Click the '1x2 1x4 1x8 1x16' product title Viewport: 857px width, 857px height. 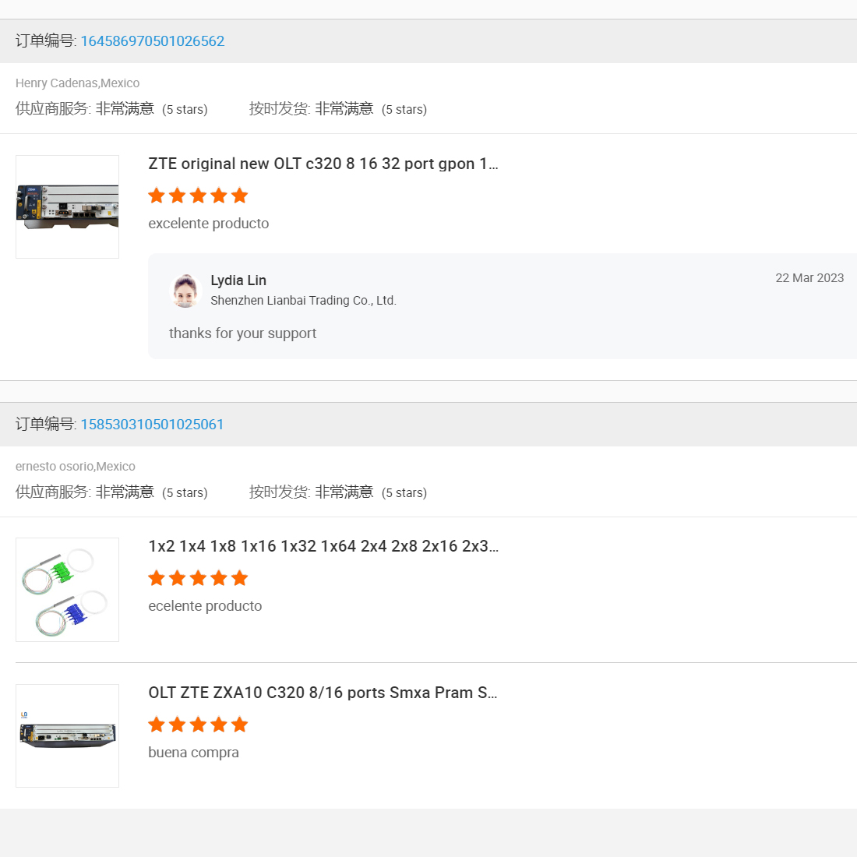(x=323, y=546)
